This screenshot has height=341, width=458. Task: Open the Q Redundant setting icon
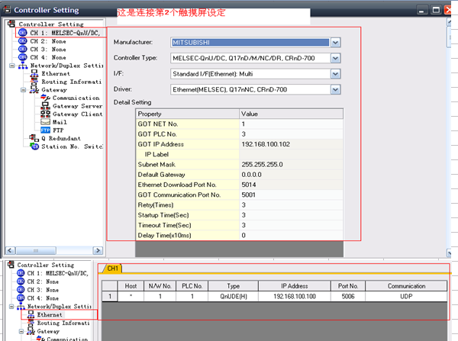point(34,138)
